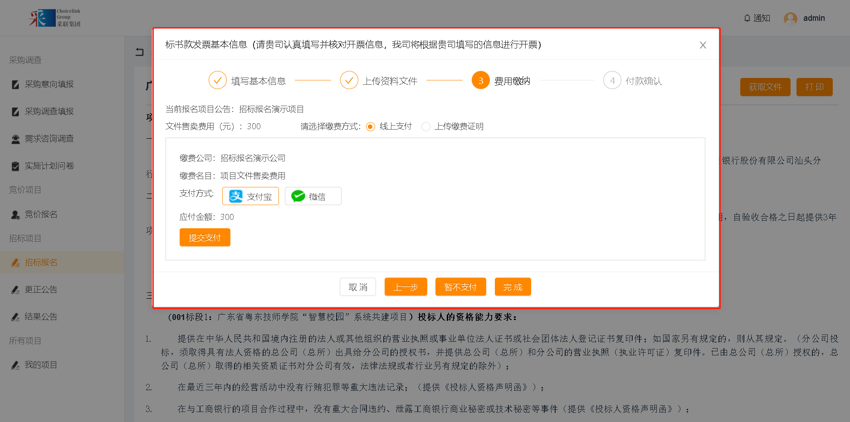This screenshot has height=422, width=850.
Task: Collapse sidebar with the toggle icon
Action: click(140, 52)
